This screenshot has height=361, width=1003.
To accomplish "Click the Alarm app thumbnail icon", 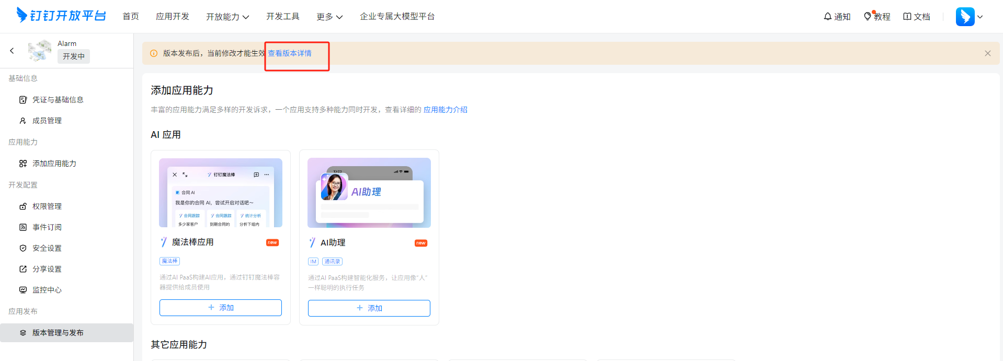I will (40, 51).
